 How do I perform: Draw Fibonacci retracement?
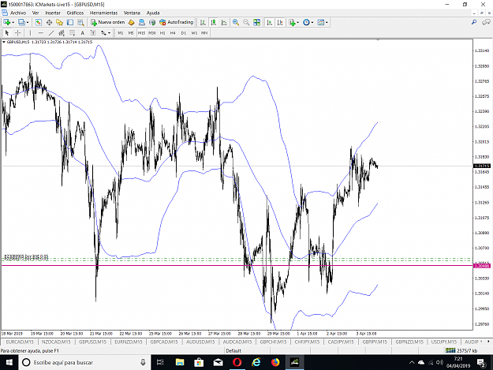coord(72,32)
